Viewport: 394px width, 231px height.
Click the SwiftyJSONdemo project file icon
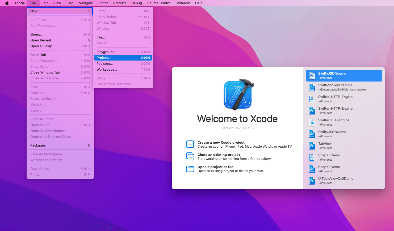point(312,76)
